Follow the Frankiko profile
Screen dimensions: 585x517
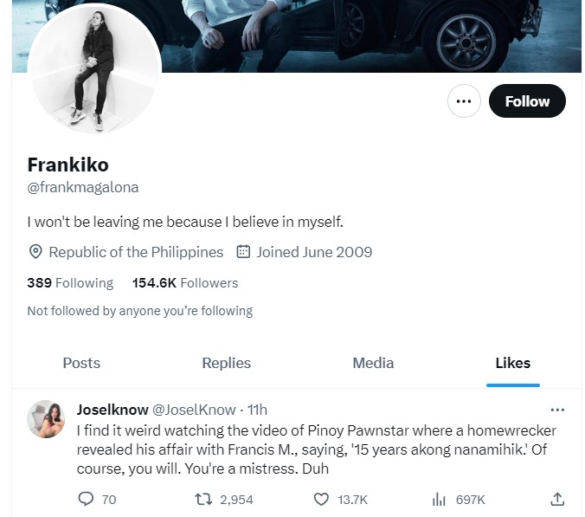point(527,101)
